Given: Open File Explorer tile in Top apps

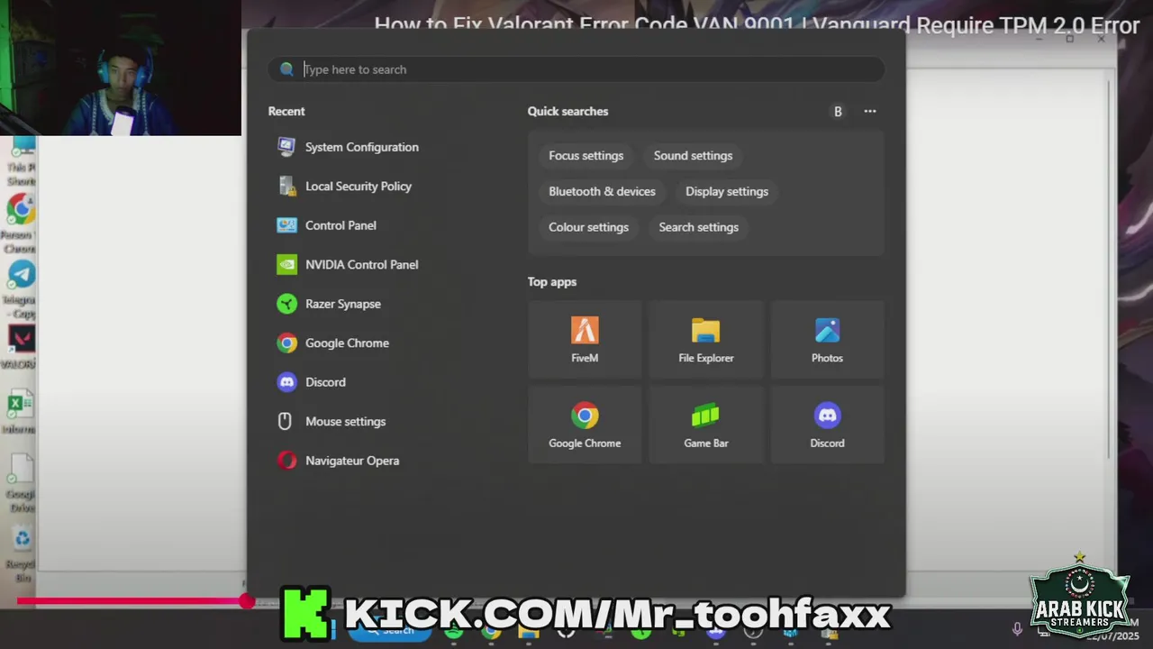Looking at the screenshot, I should coord(706,339).
